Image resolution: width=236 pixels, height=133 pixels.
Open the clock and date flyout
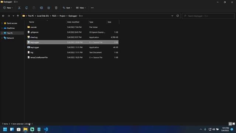(225, 129)
